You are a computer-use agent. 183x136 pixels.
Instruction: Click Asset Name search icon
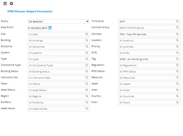click(87, 108)
